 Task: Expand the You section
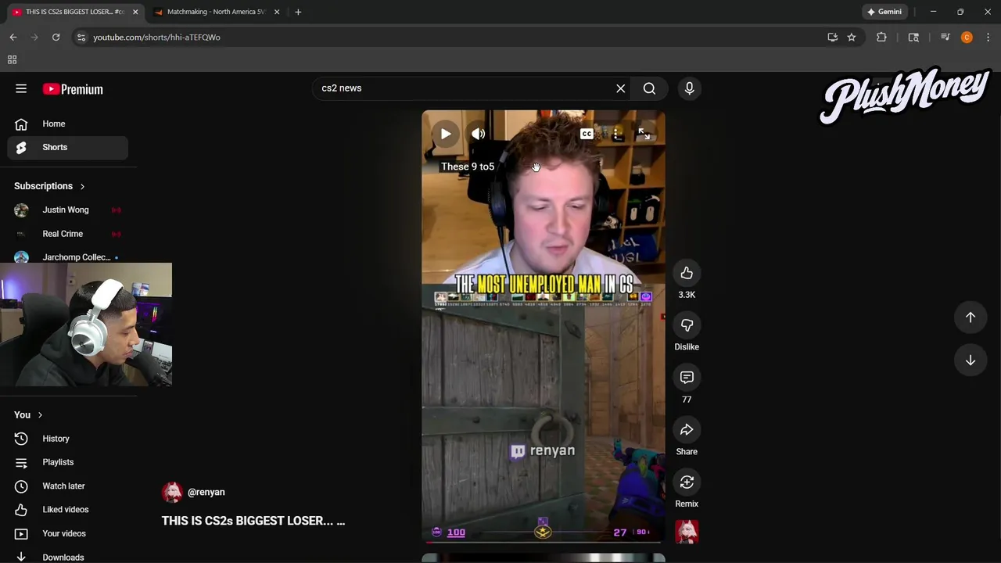[29, 414]
